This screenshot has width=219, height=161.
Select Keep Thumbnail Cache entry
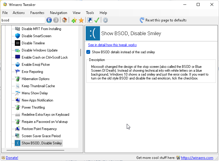(x=38, y=86)
